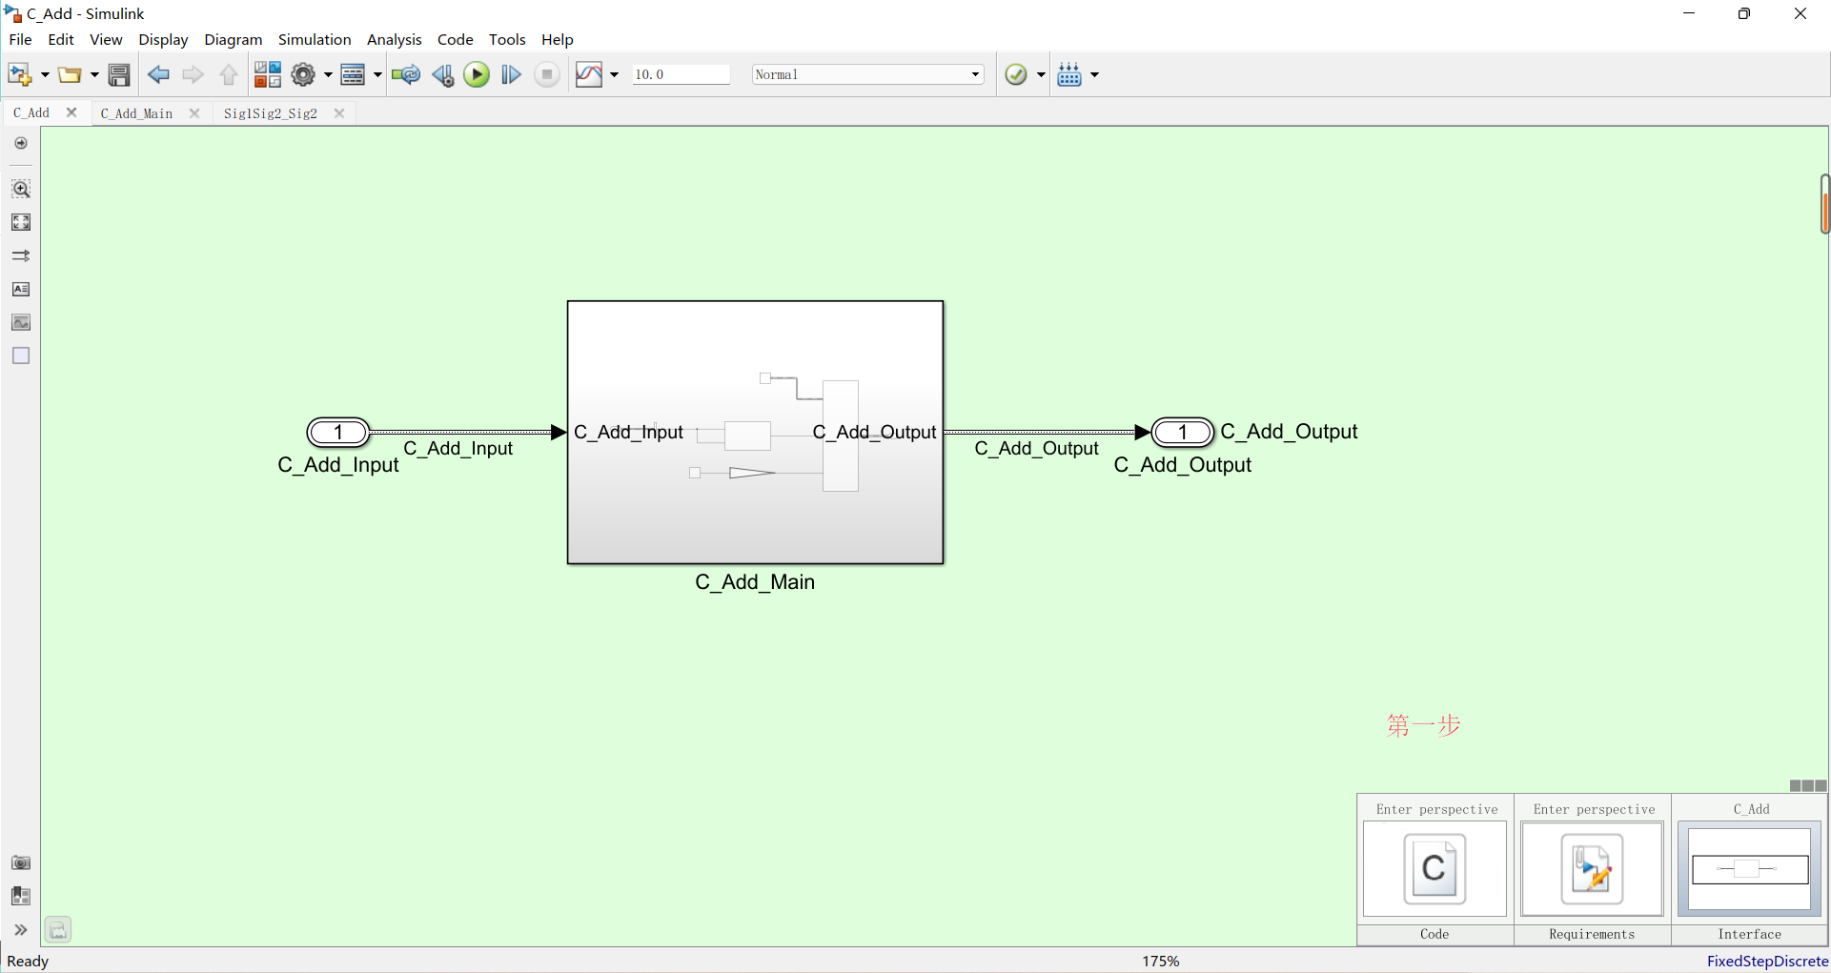Viewport: 1831px width, 973px height.
Task: Close the C_Add tab
Action: 71,112
